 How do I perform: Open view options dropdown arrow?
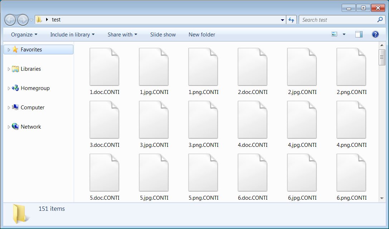pyautogui.click(x=344, y=34)
